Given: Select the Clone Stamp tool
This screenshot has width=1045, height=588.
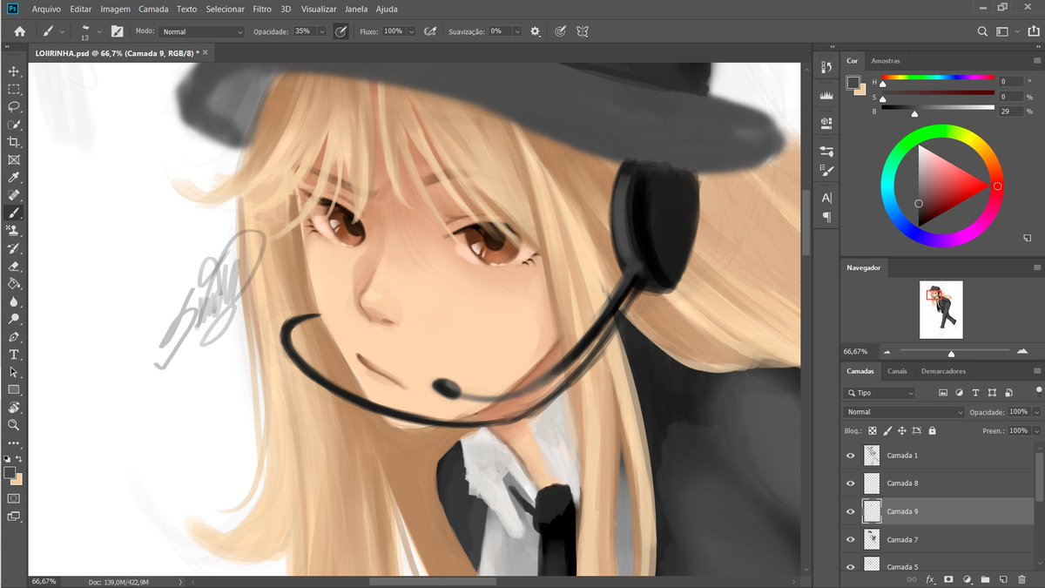Looking at the screenshot, I should tap(14, 231).
